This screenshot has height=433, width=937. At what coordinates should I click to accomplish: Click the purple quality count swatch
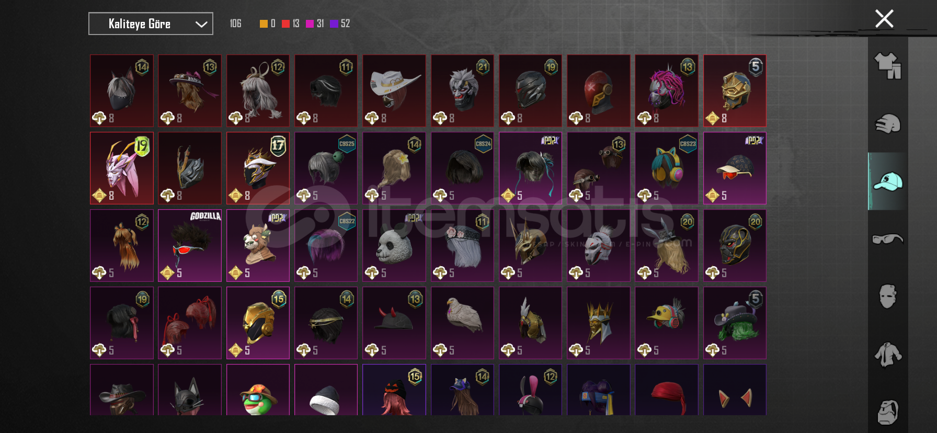click(334, 24)
